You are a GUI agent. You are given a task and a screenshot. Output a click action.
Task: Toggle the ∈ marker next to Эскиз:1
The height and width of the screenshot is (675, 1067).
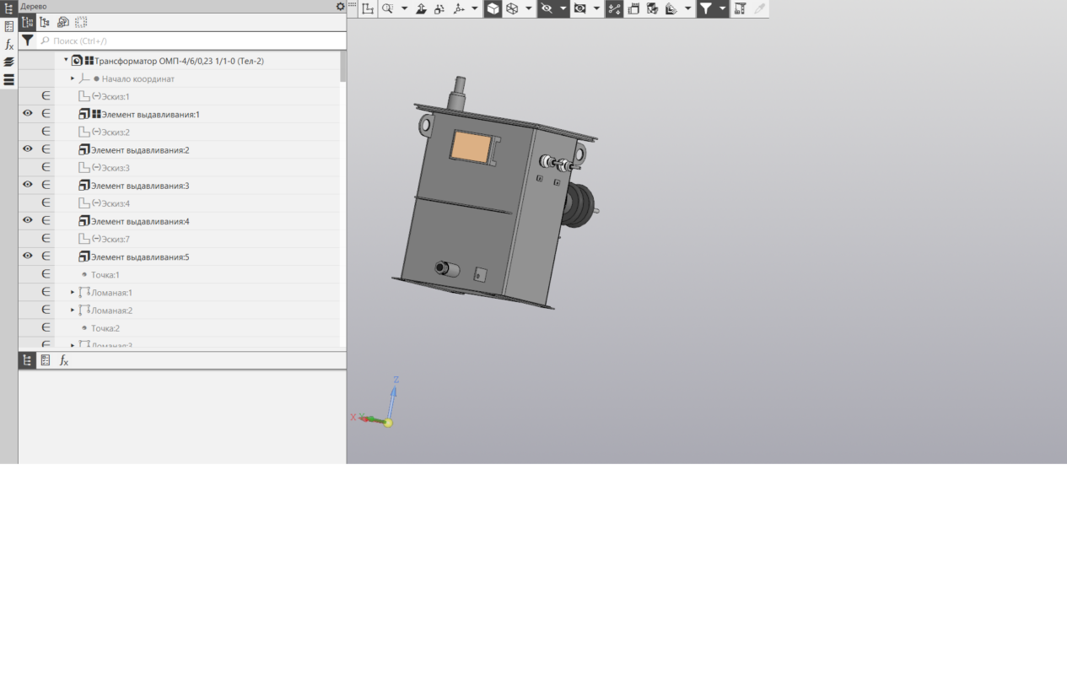coord(46,96)
